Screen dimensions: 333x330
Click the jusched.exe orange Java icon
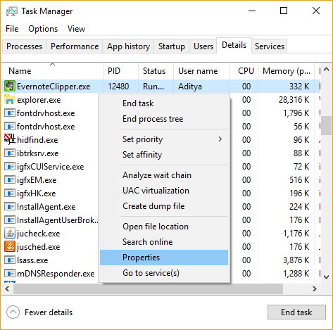tap(10, 247)
